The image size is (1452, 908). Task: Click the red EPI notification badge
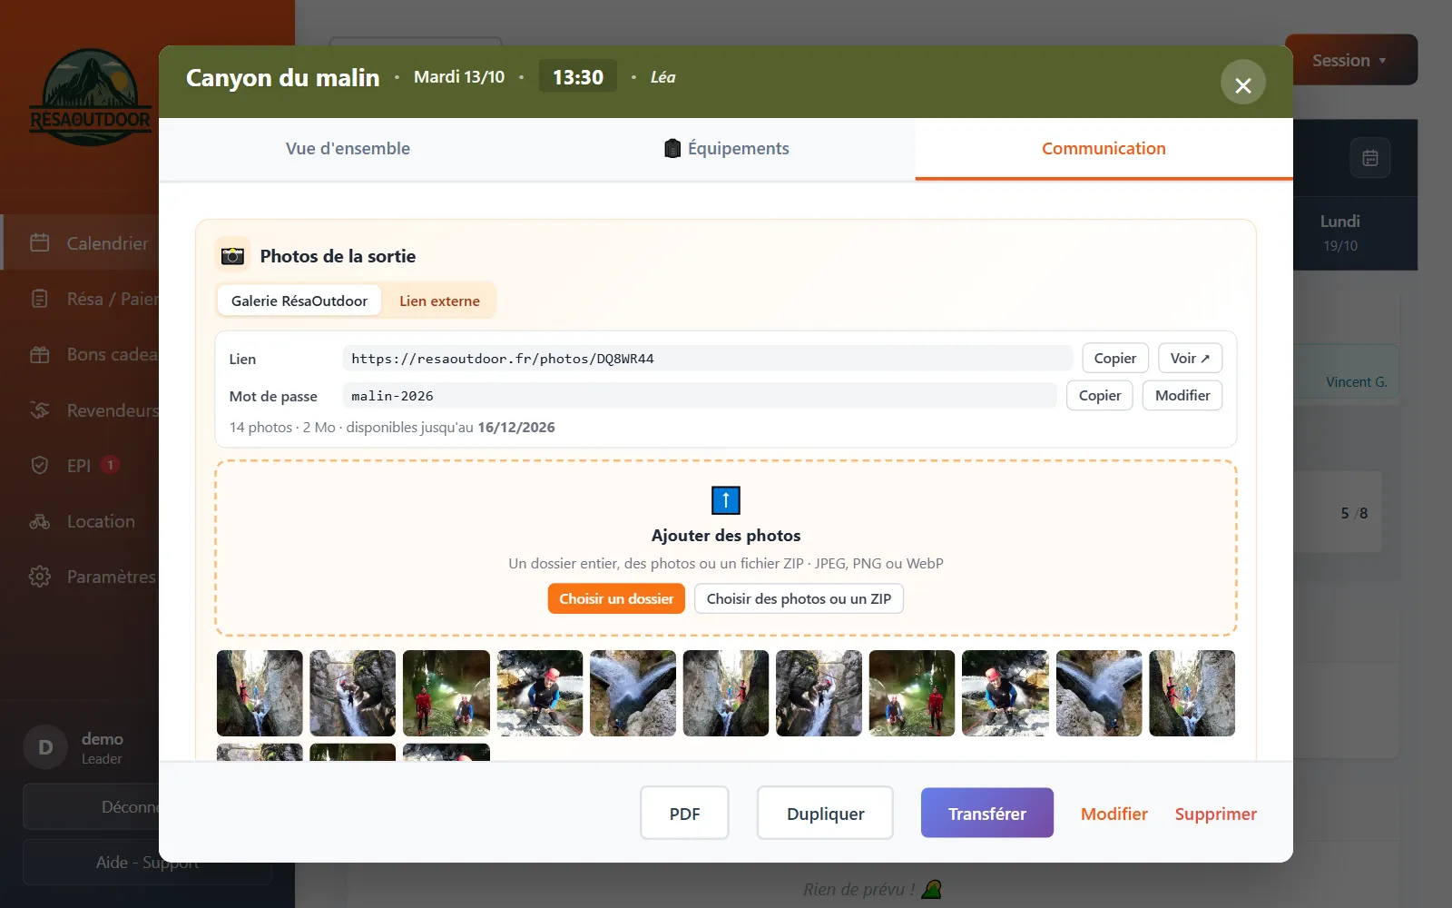[x=110, y=465]
